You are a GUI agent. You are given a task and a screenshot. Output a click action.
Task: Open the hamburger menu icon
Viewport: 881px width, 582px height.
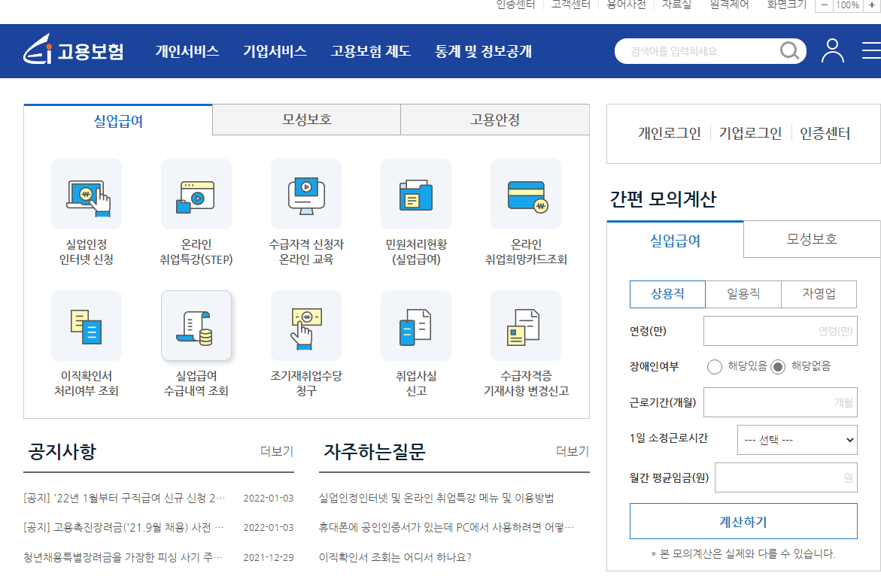point(871,50)
